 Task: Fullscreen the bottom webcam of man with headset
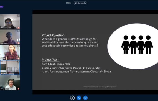19,77
